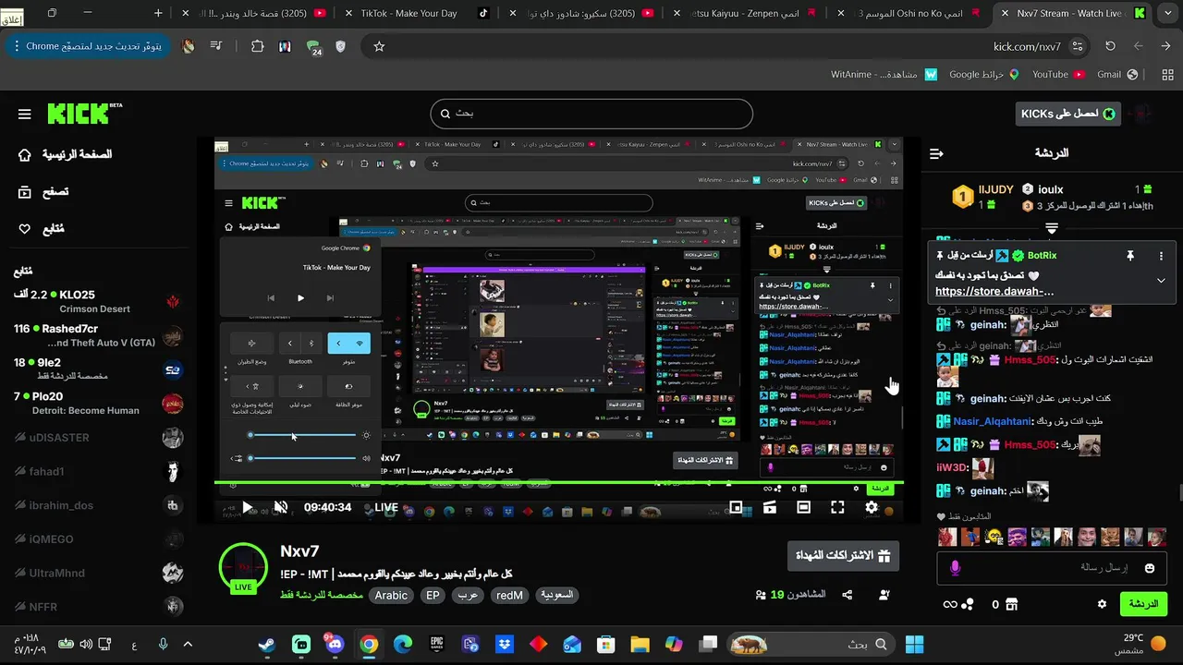Click follow user icon beside share

pyautogui.click(x=884, y=595)
